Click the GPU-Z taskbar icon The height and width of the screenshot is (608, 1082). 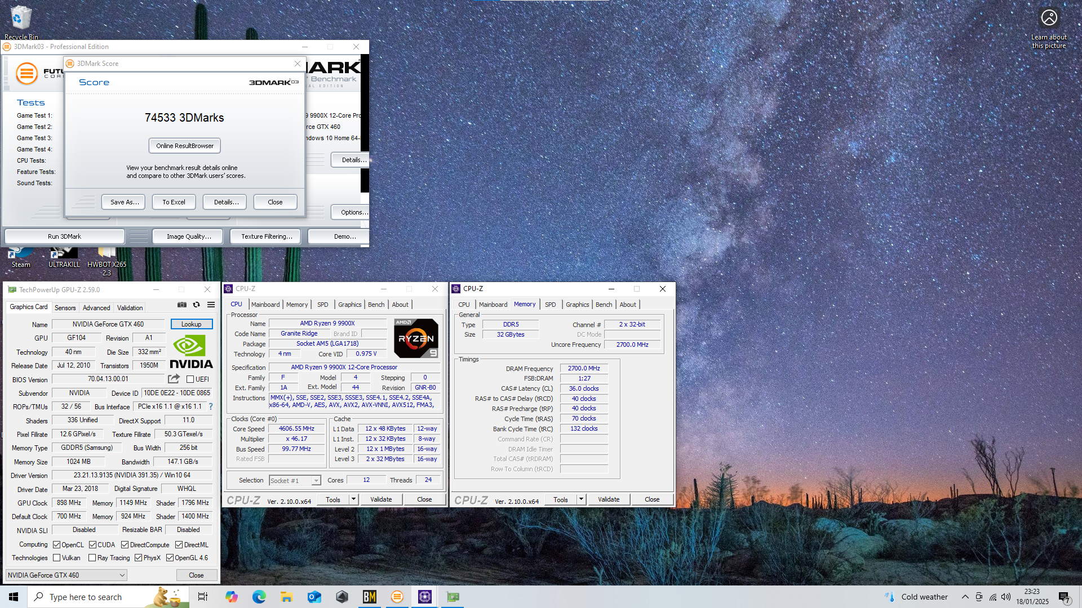point(453,597)
